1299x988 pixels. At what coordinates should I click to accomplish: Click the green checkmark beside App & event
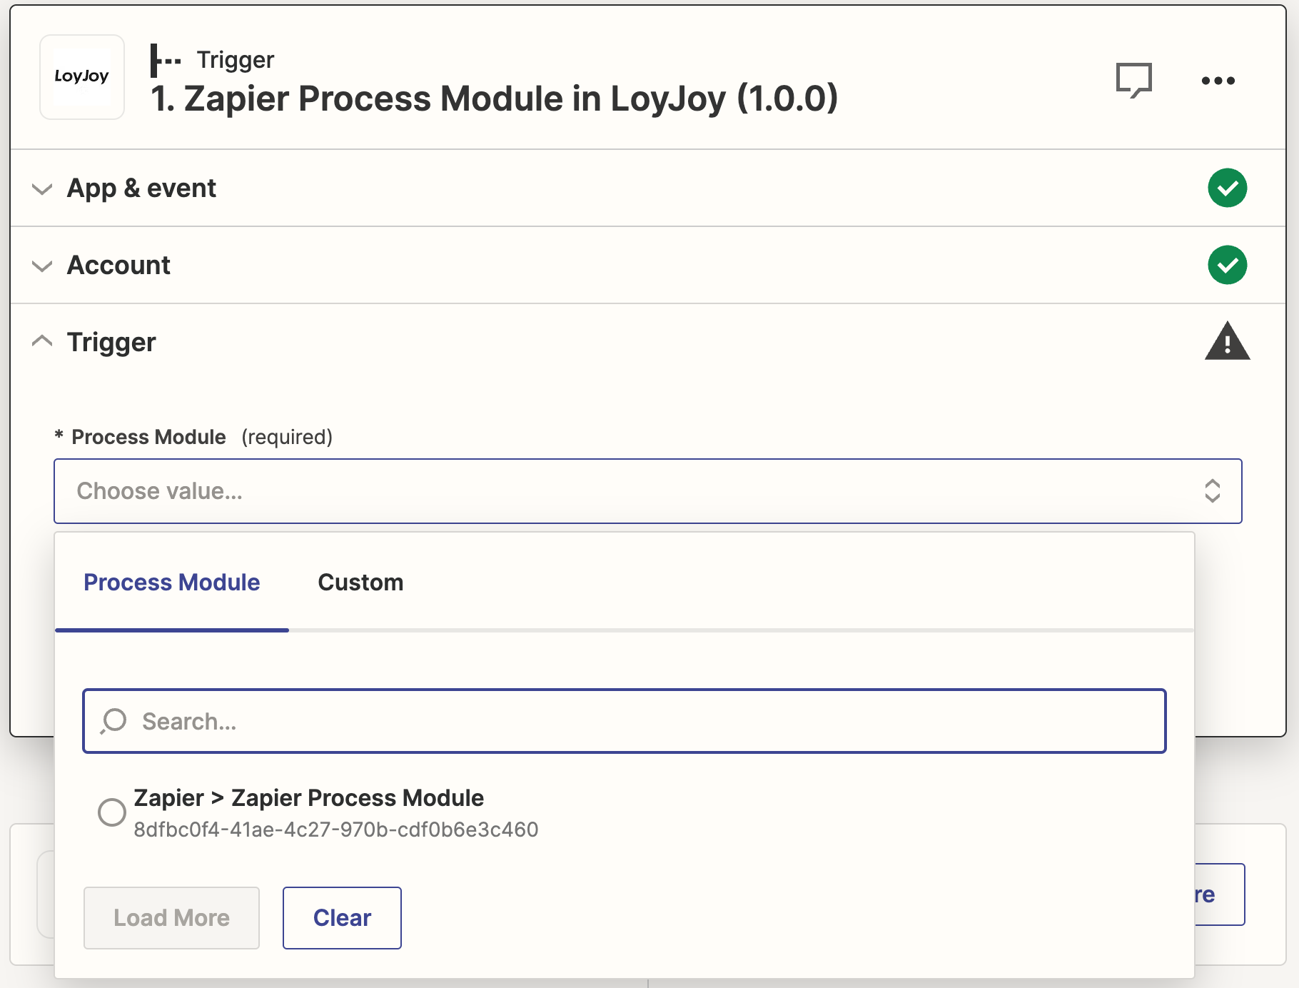[x=1227, y=187]
